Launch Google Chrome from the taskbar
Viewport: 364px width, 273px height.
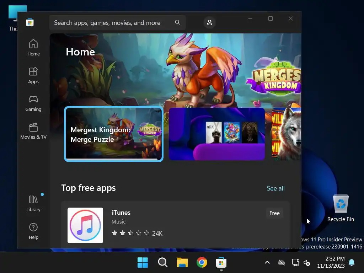point(202,263)
